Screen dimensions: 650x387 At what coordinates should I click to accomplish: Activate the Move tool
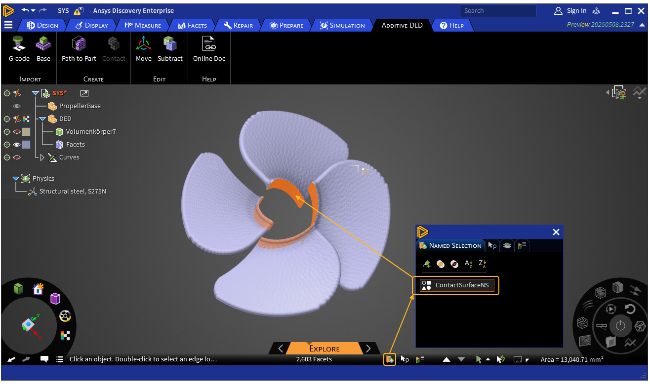pyautogui.click(x=143, y=44)
